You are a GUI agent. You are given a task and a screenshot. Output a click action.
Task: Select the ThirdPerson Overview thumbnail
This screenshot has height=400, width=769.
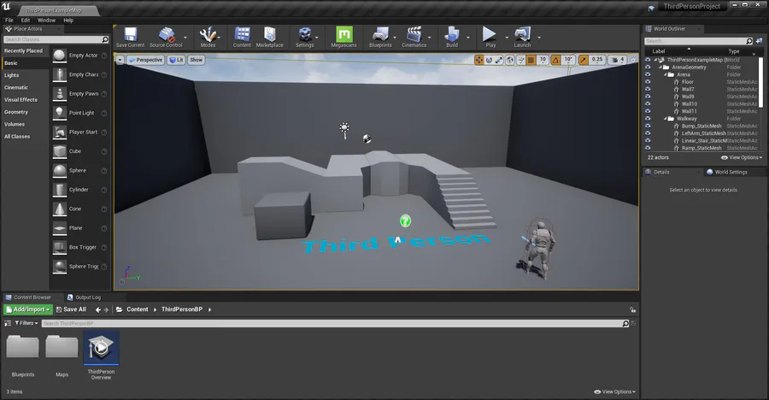[101, 348]
